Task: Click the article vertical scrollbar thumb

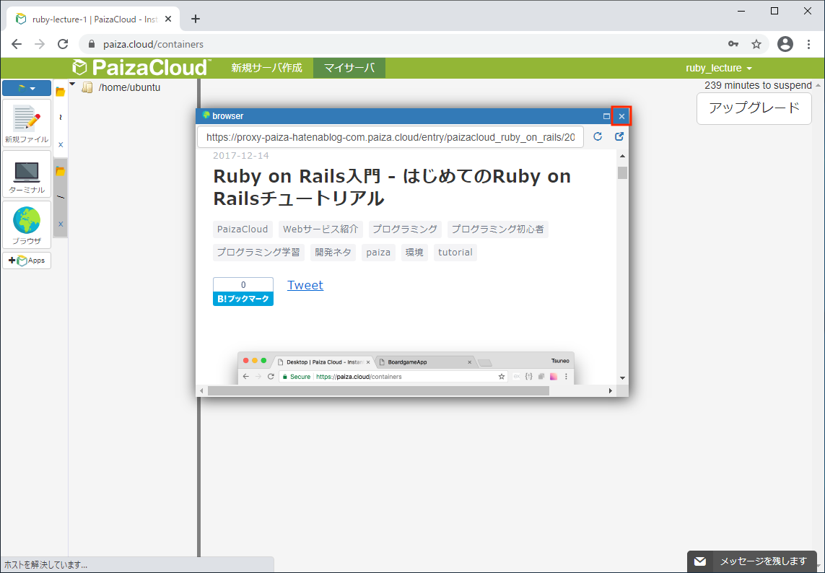Action: [x=622, y=172]
